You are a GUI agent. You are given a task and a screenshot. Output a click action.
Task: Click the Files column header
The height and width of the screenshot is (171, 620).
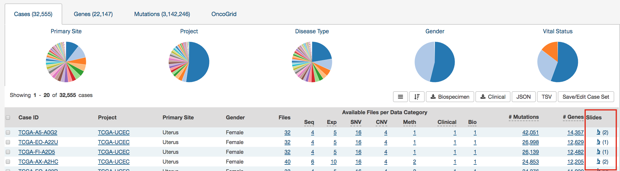pos(285,117)
